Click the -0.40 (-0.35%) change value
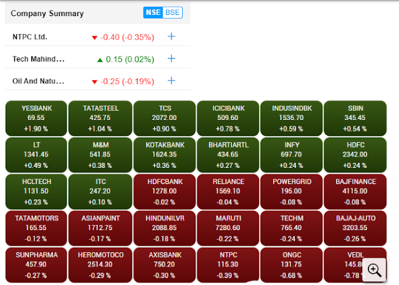Viewport: 399px width, 285px height. point(127,37)
